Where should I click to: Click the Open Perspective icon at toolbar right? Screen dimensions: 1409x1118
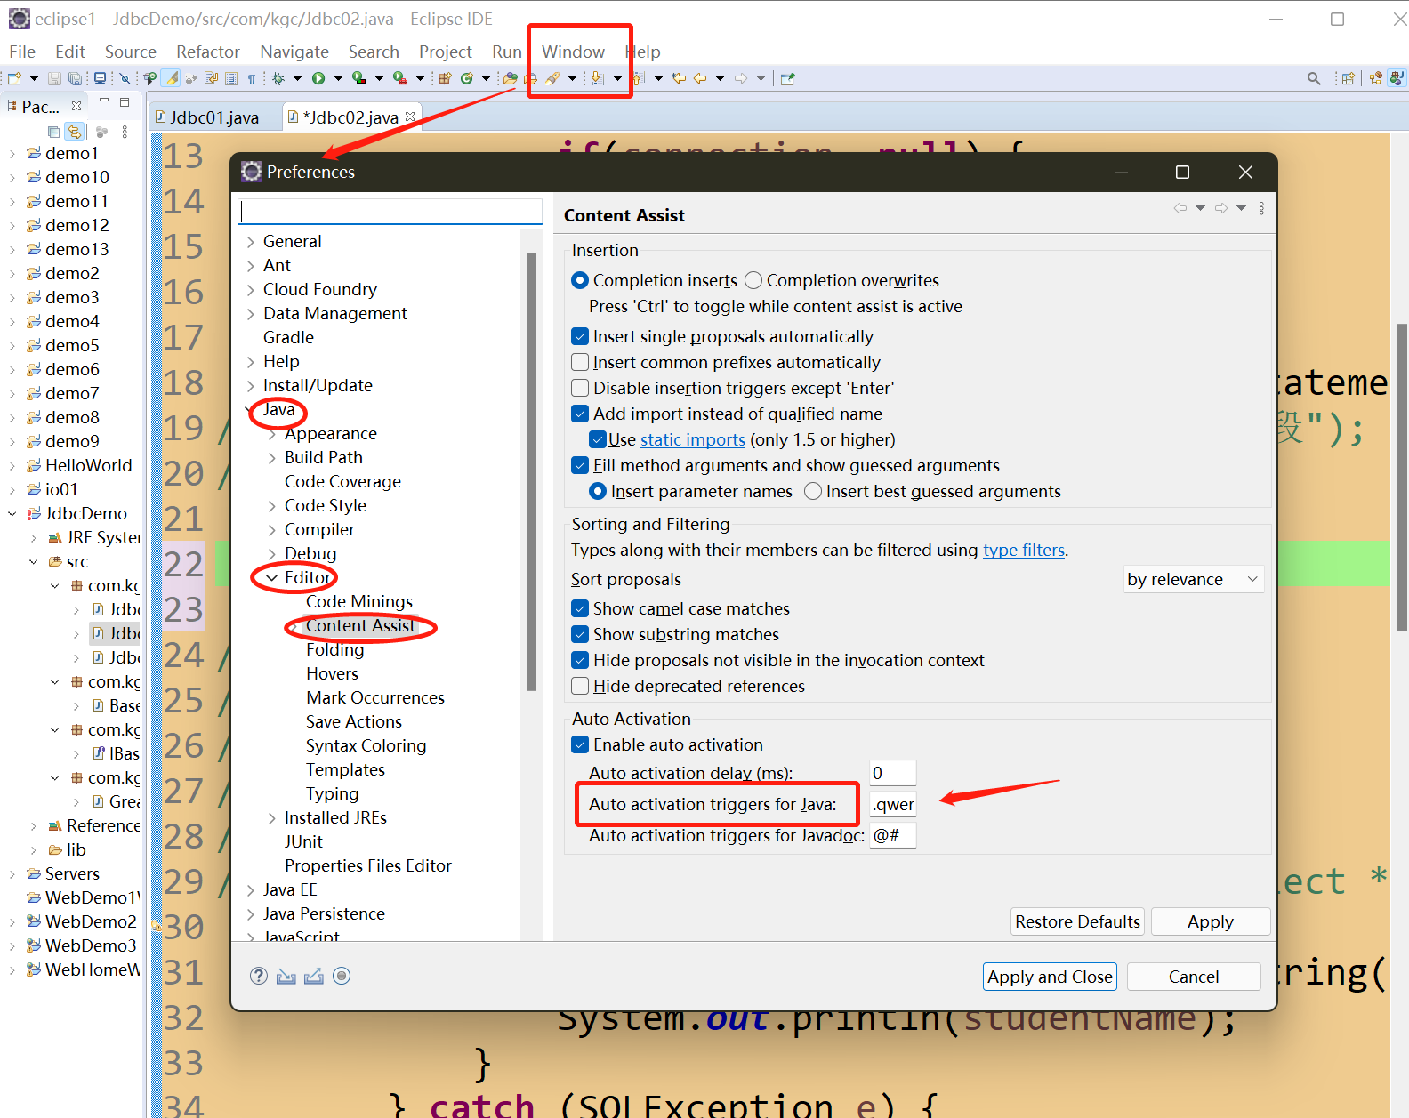[1348, 78]
